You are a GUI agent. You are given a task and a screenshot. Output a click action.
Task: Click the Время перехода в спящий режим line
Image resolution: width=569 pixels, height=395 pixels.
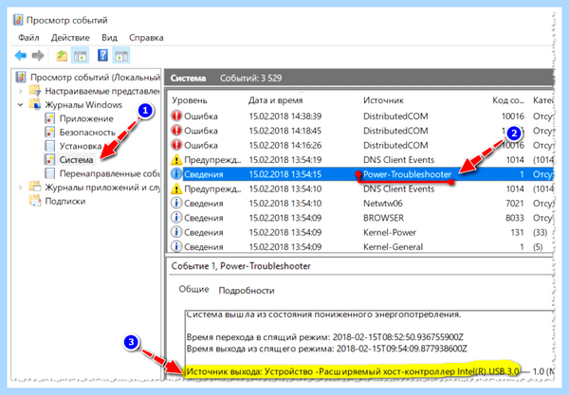click(x=324, y=337)
